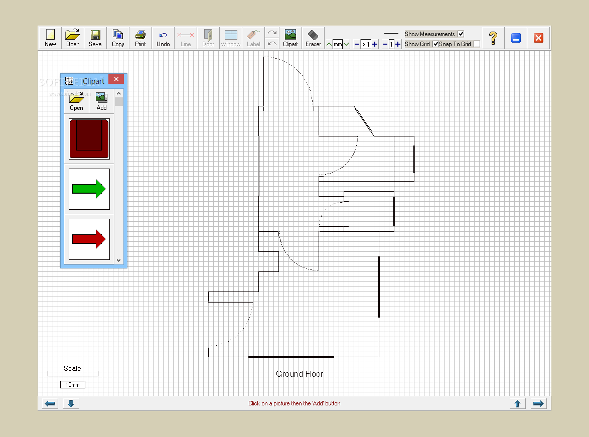The height and width of the screenshot is (437, 589).
Task: Select the green arrow clipart
Action: pyautogui.click(x=89, y=189)
